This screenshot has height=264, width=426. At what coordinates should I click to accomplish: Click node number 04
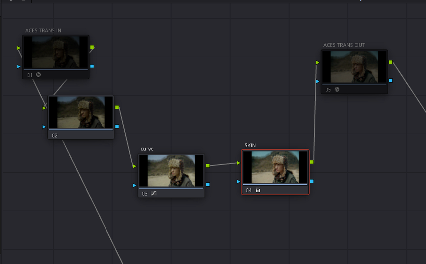point(249,190)
